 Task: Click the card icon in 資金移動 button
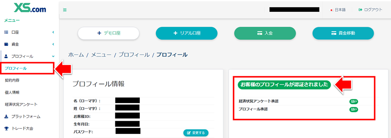334,33
